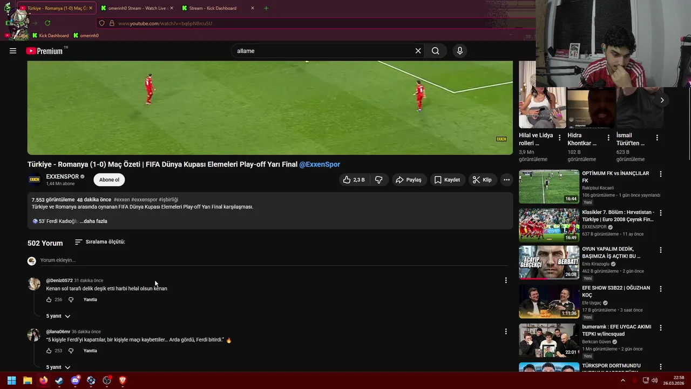Switch to omerinh0 Stream Kick tab
This screenshot has width=691, height=389.
[137, 8]
